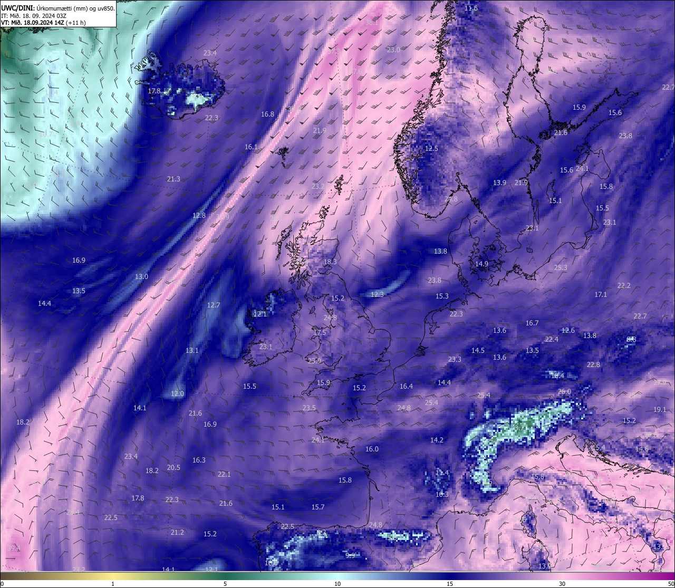Image resolution: width=675 pixels, height=588 pixels.
Task: Click the 19.1 value near the right edge
Action: coord(660,409)
